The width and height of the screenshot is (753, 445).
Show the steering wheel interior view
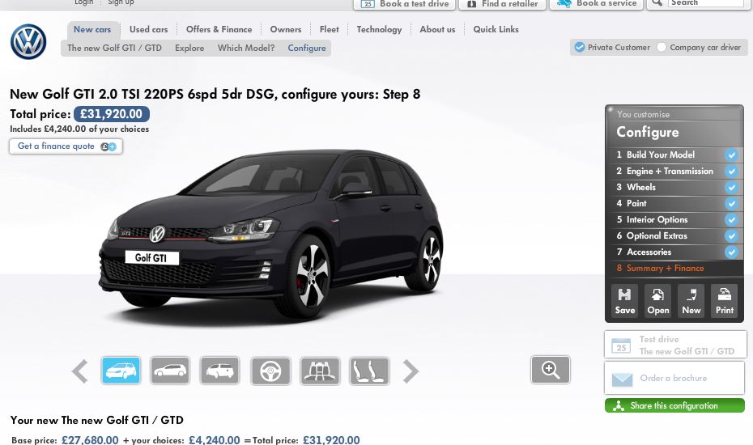[x=270, y=371]
